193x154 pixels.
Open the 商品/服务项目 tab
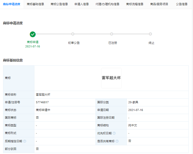[x=159, y=4]
